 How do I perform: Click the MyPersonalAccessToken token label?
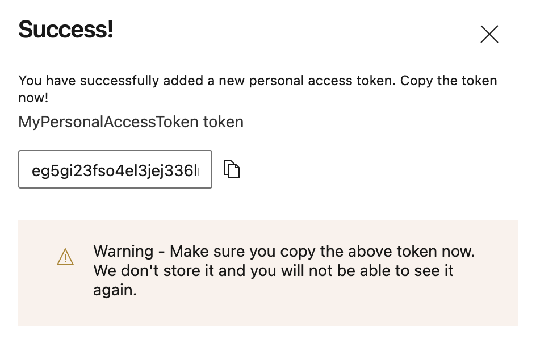point(131,122)
